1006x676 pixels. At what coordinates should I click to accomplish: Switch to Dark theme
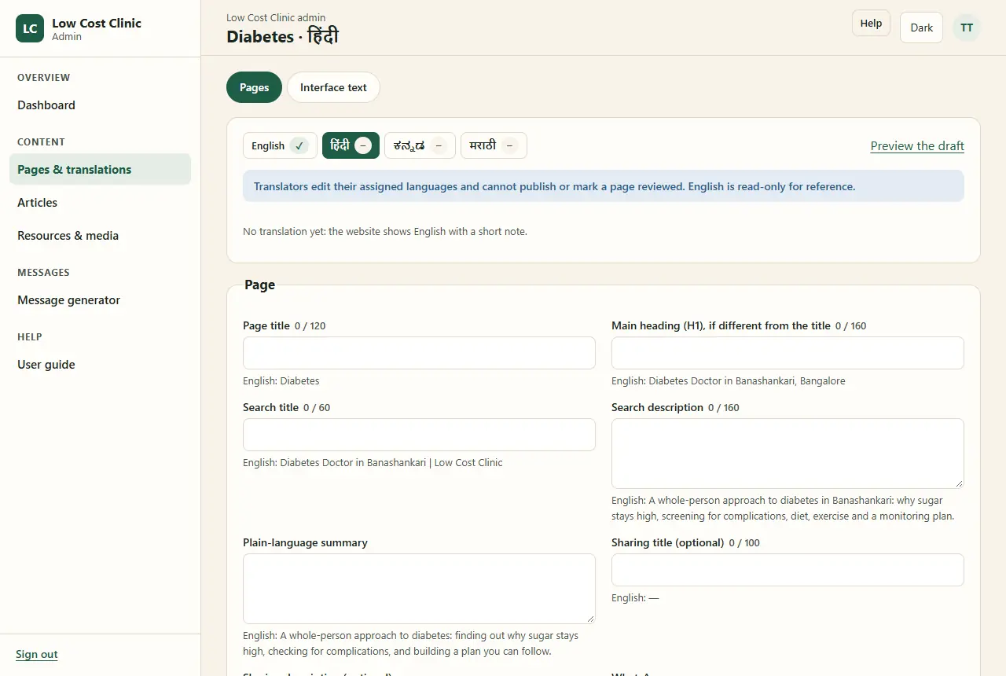point(921,28)
